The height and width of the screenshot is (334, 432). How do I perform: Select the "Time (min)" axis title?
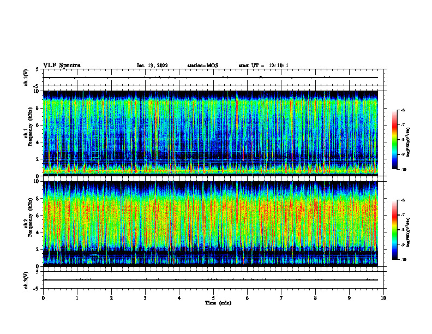pos(218,303)
